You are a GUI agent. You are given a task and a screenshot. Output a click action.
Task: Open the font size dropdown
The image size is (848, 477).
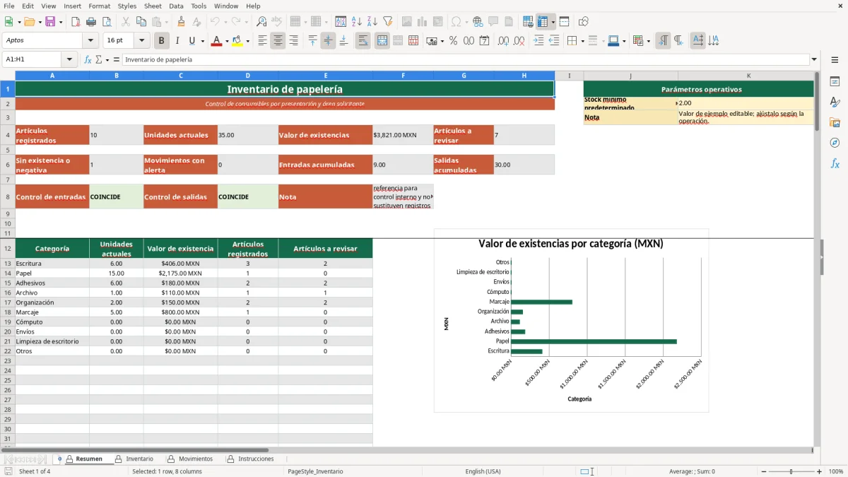[142, 41]
